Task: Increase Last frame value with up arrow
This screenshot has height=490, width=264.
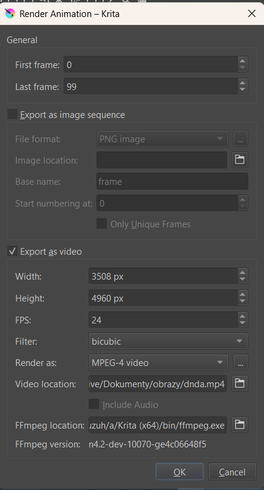Action: [243, 83]
